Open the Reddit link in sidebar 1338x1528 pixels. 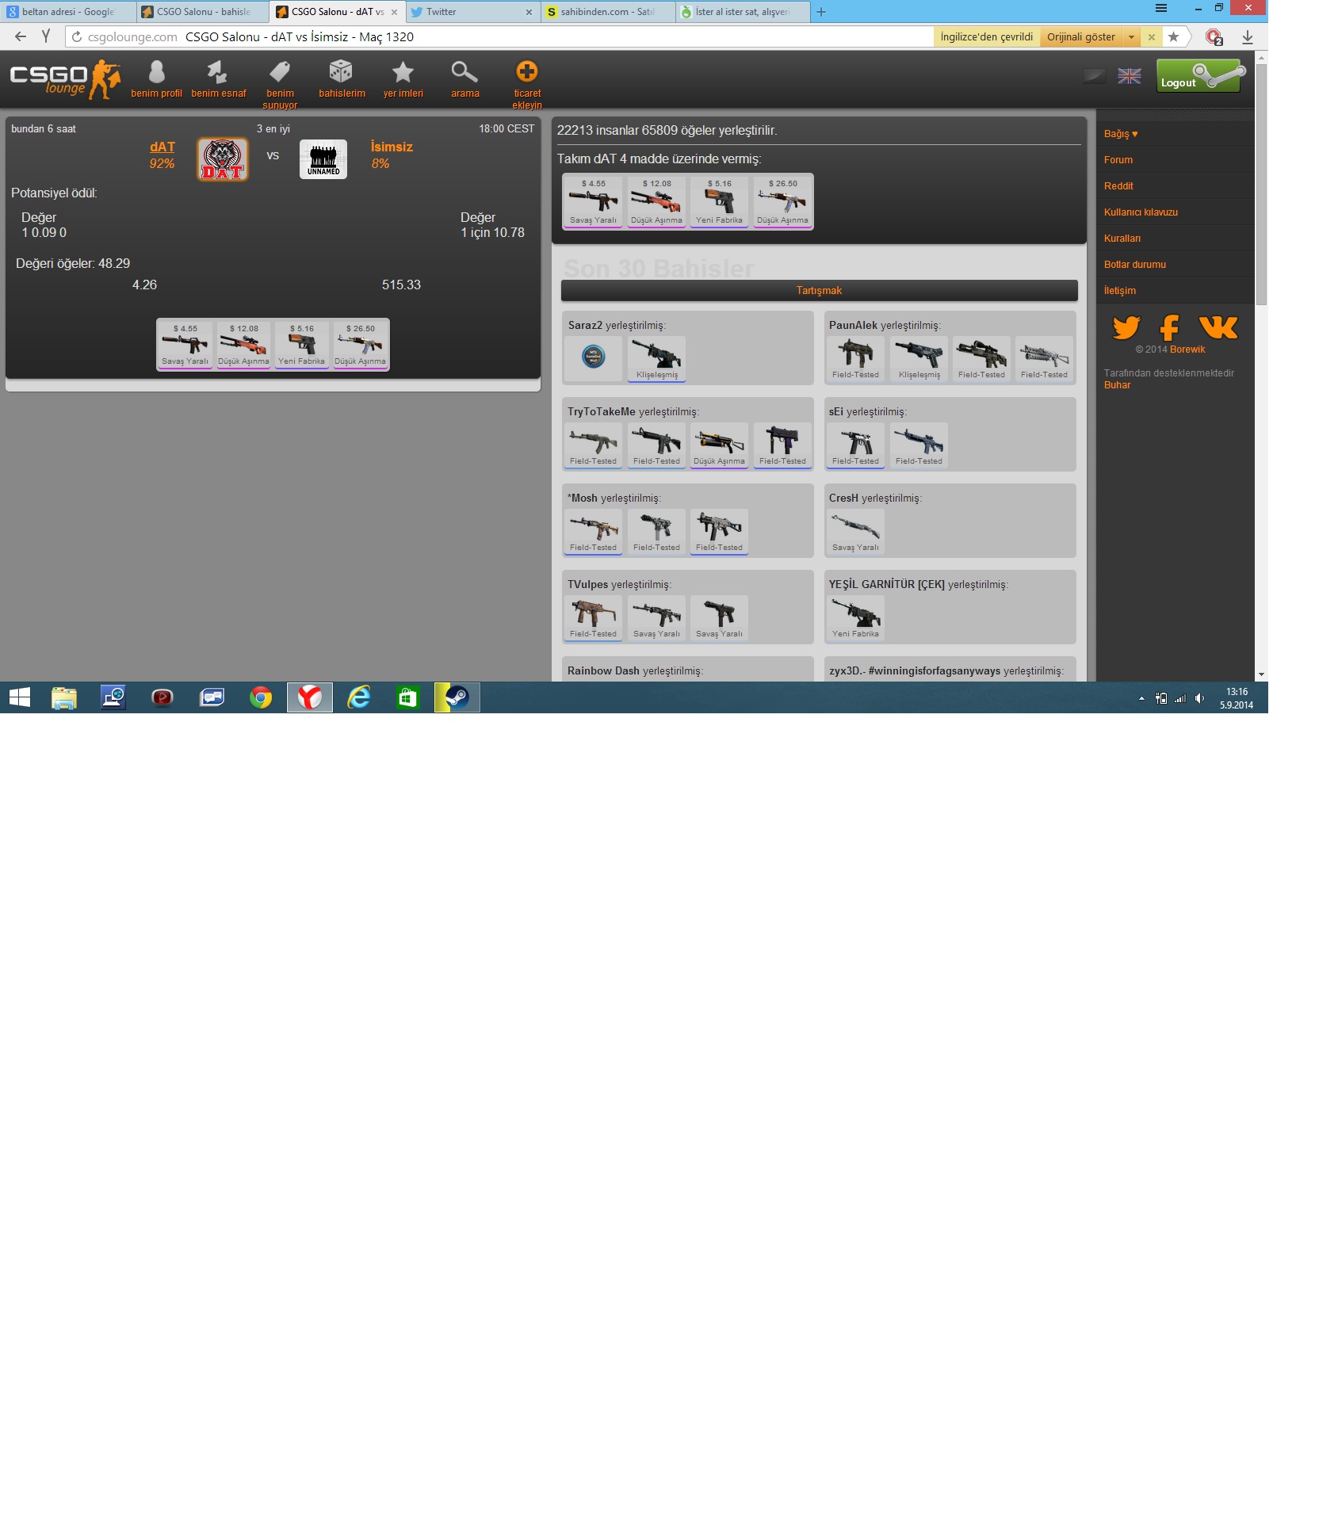coord(1118,186)
